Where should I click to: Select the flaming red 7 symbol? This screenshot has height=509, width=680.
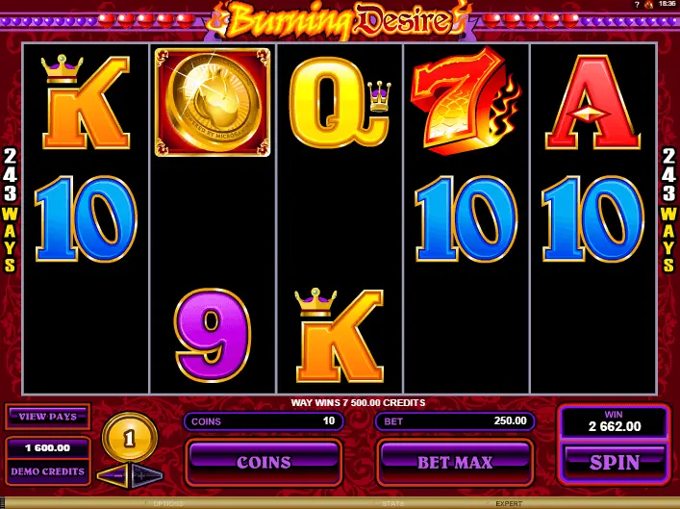coord(466,101)
